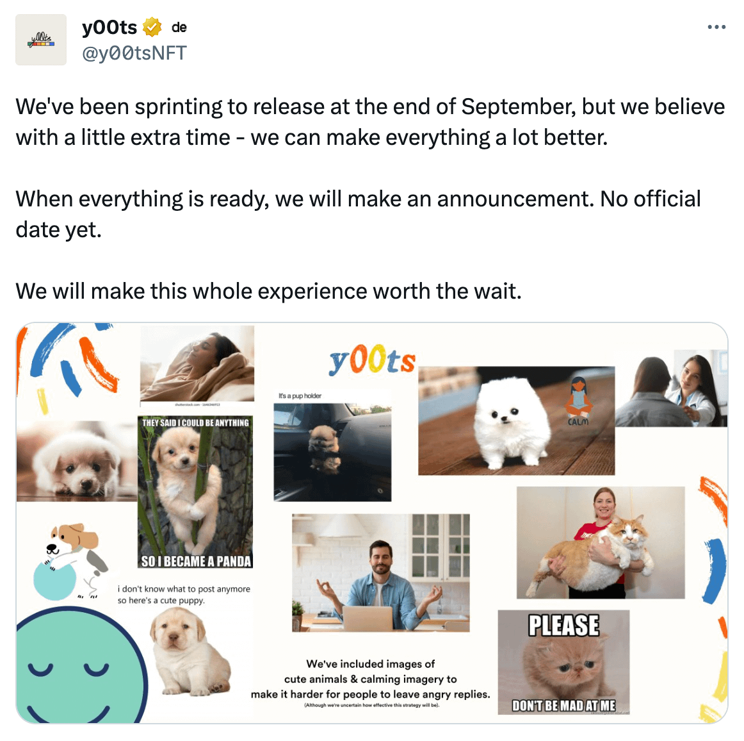This screenshot has height=741, width=744.
Task: Click the gold verified badge
Action: tap(152, 28)
